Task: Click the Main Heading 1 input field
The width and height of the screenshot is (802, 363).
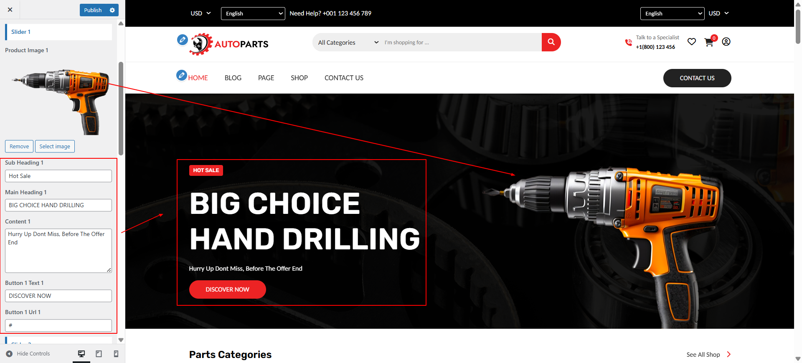Action: (x=58, y=205)
